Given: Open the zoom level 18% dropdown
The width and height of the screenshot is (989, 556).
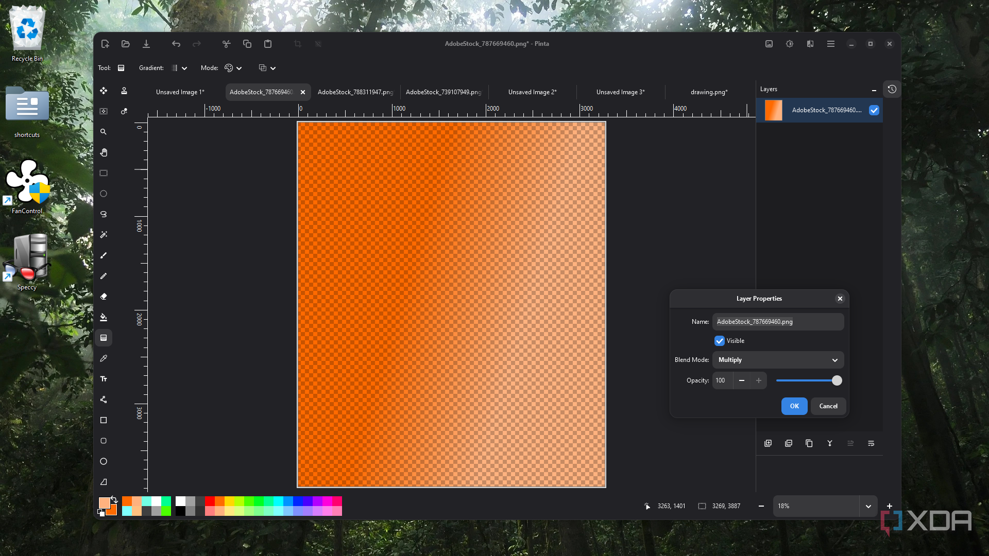Looking at the screenshot, I should coord(868,506).
